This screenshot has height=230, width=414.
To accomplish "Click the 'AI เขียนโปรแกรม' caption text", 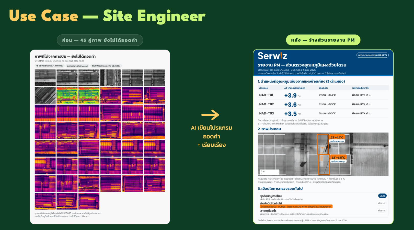I will (211, 128).
